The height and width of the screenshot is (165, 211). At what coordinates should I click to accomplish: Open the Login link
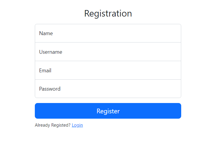77,125
